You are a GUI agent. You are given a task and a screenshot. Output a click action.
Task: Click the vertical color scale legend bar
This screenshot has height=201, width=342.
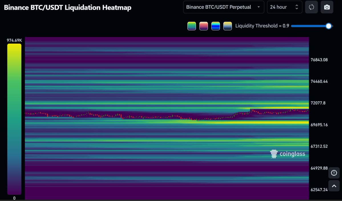pos(14,119)
